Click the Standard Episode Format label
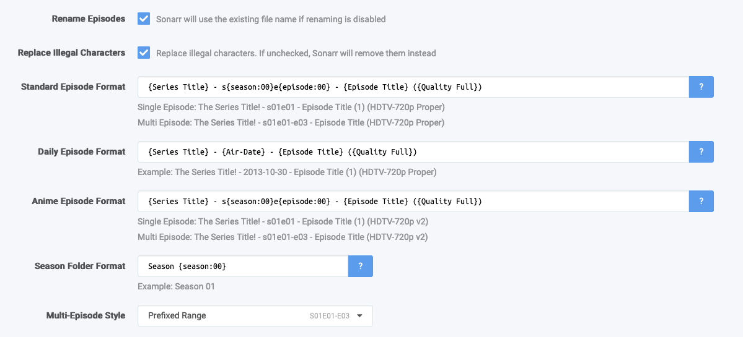The width and height of the screenshot is (743, 337). [x=74, y=87]
